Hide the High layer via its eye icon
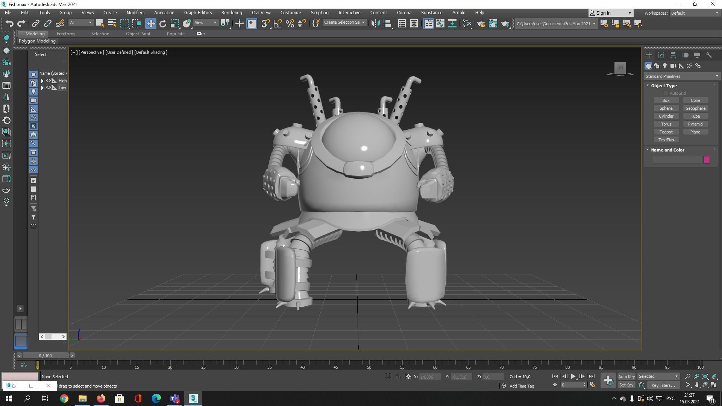The width and height of the screenshot is (722, 406). coord(49,81)
